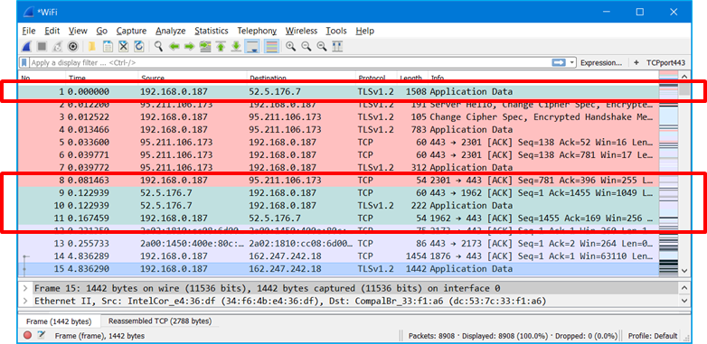Select packet 1 to 52.5.176.7

point(338,92)
